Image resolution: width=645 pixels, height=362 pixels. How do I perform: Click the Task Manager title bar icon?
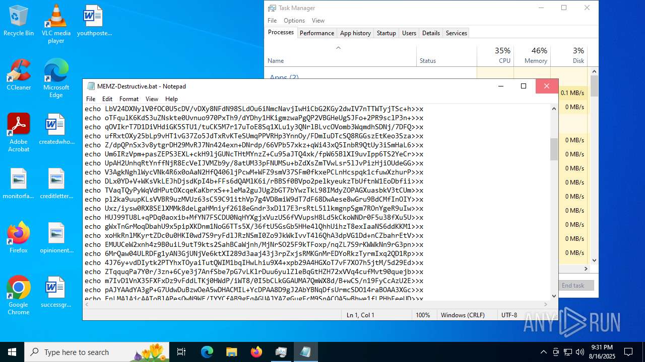coord(272,8)
